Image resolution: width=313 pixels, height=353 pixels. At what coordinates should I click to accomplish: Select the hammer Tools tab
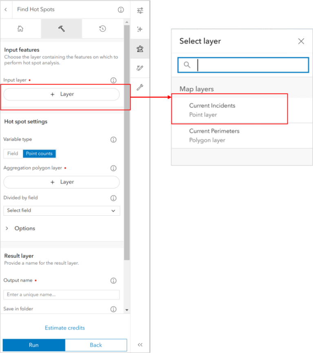(62, 29)
